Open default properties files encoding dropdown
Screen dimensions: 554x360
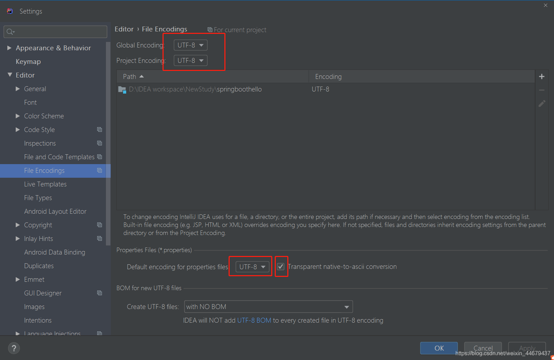[x=252, y=267]
